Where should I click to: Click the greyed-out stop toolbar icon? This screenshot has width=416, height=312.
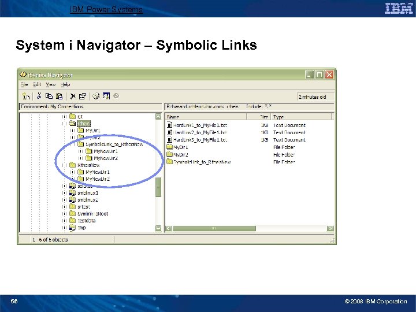116,95
